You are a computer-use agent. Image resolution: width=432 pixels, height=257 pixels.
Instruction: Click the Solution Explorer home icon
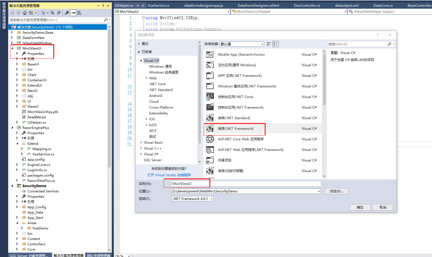point(25,12)
